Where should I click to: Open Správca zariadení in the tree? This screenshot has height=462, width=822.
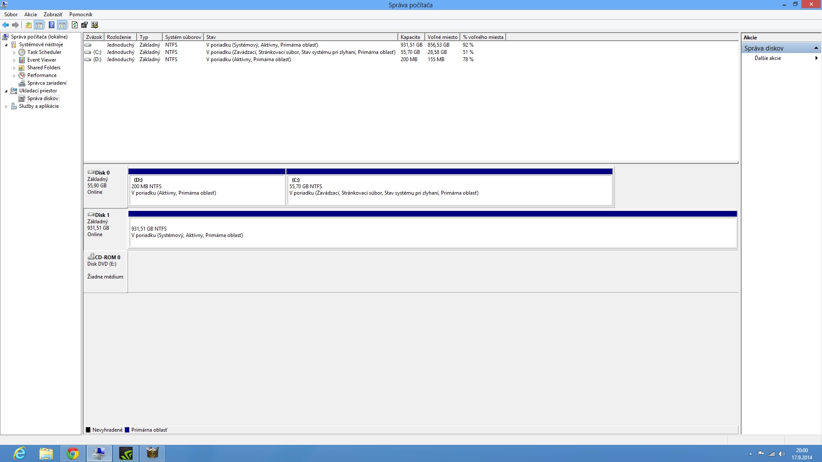click(x=47, y=83)
